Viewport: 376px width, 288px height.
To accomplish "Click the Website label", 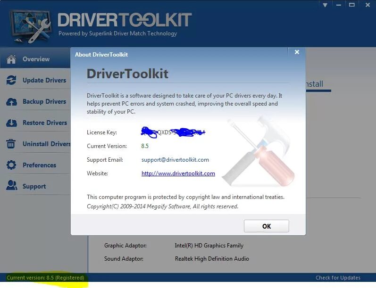I will coord(97,173).
